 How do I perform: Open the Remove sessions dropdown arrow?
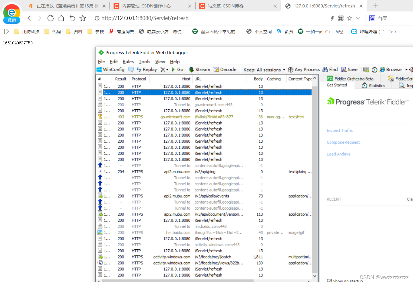pyautogui.click(x=167, y=70)
